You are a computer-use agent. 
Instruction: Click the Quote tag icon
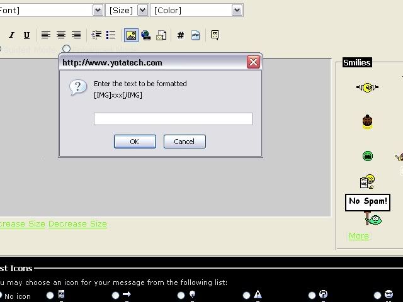tap(215, 35)
